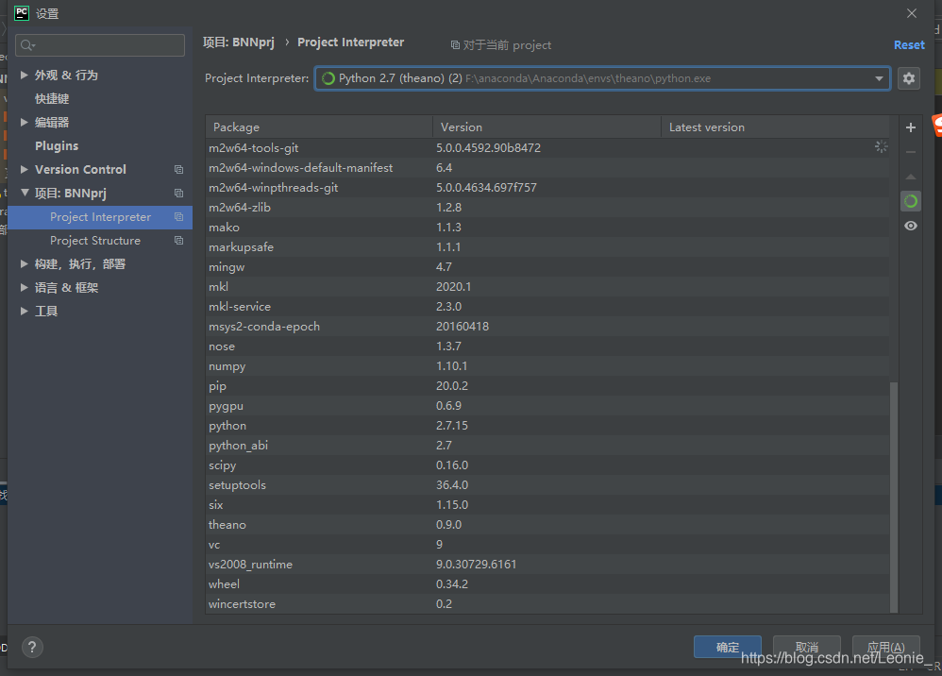Select the wincertstore package row
942x676 pixels.
(547, 604)
